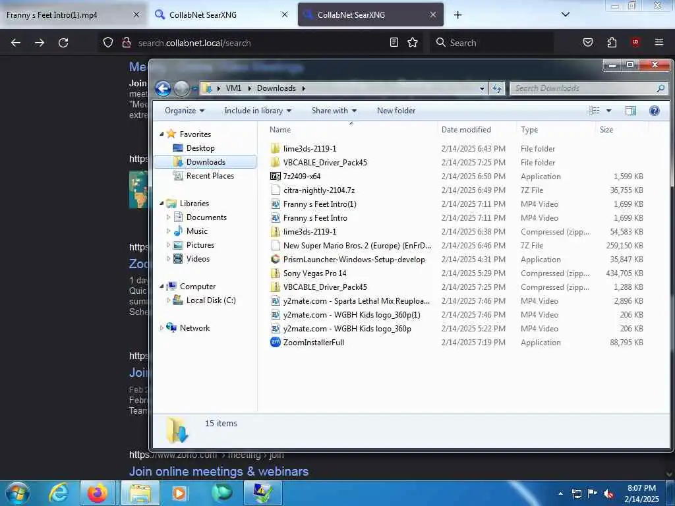Expand the Music library node
The image size is (675, 506).
[168, 231]
